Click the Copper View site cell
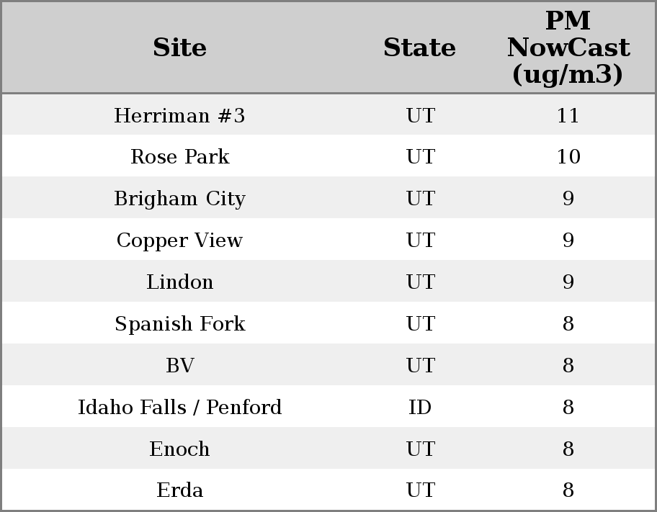Viewport: 657px width, 512px height. 179,241
